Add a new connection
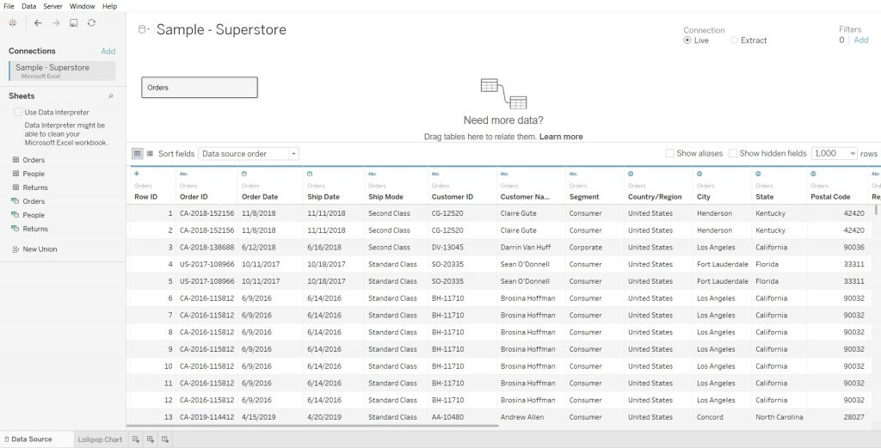The height and width of the screenshot is (448, 881). pyautogui.click(x=108, y=51)
